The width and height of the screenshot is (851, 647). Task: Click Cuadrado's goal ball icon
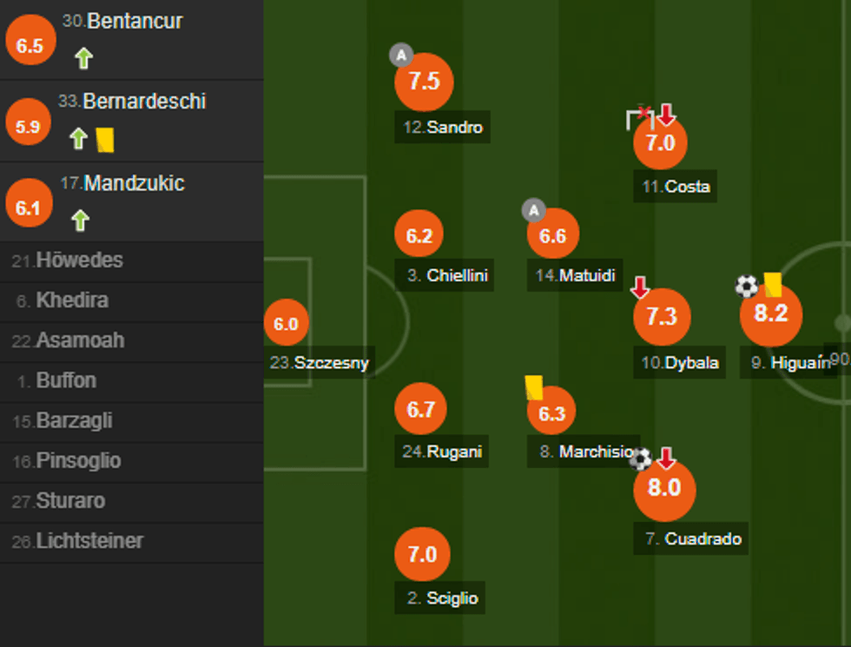click(x=641, y=458)
